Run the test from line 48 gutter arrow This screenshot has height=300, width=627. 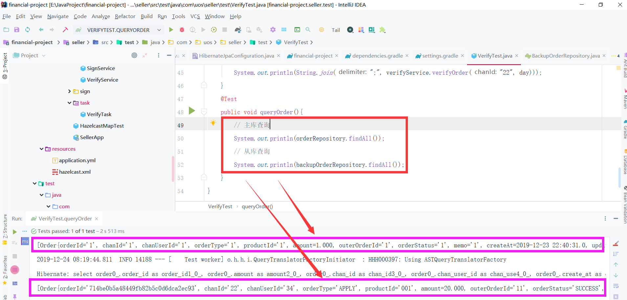[x=192, y=111]
